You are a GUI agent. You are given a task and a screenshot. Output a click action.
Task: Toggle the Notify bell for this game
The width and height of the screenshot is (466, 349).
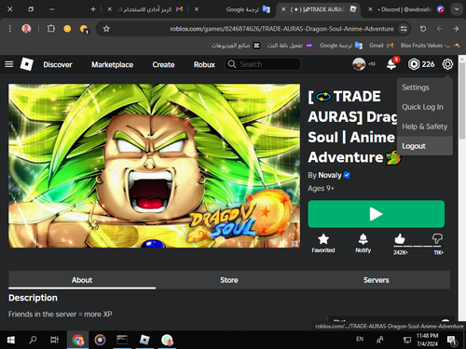[x=363, y=244]
